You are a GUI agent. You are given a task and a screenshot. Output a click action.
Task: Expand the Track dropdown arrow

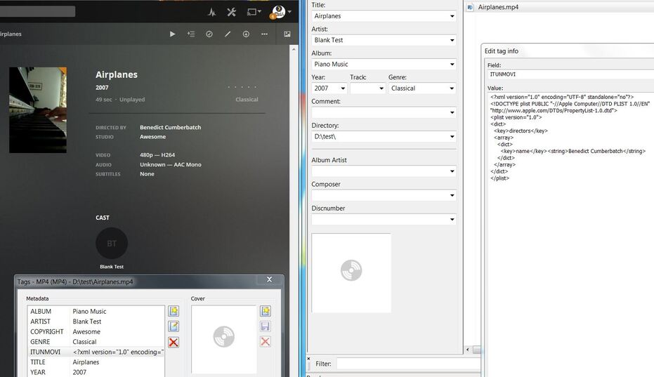381,88
